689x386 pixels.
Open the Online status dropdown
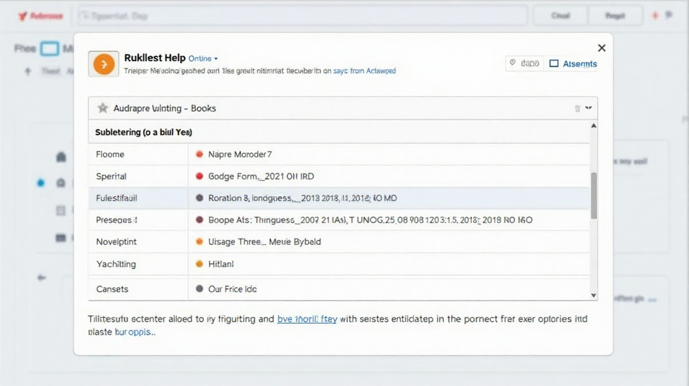pyautogui.click(x=204, y=59)
